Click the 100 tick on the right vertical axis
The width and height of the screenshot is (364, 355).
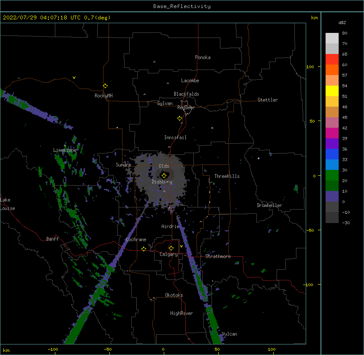pyautogui.click(x=310, y=67)
